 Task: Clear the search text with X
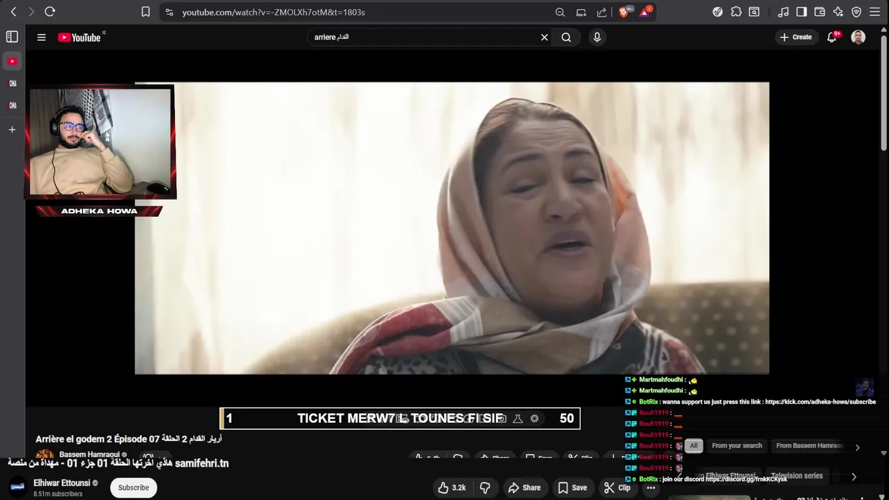(x=545, y=37)
